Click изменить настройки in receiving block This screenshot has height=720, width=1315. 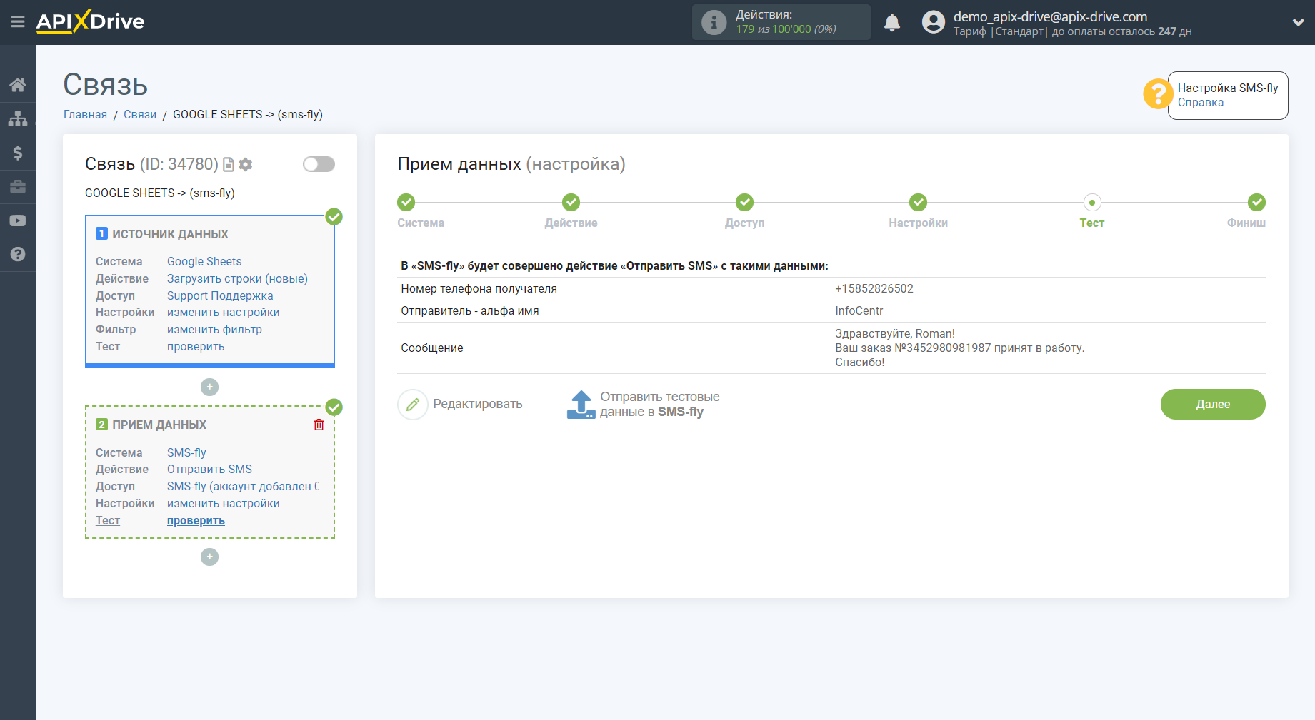click(224, 504)
